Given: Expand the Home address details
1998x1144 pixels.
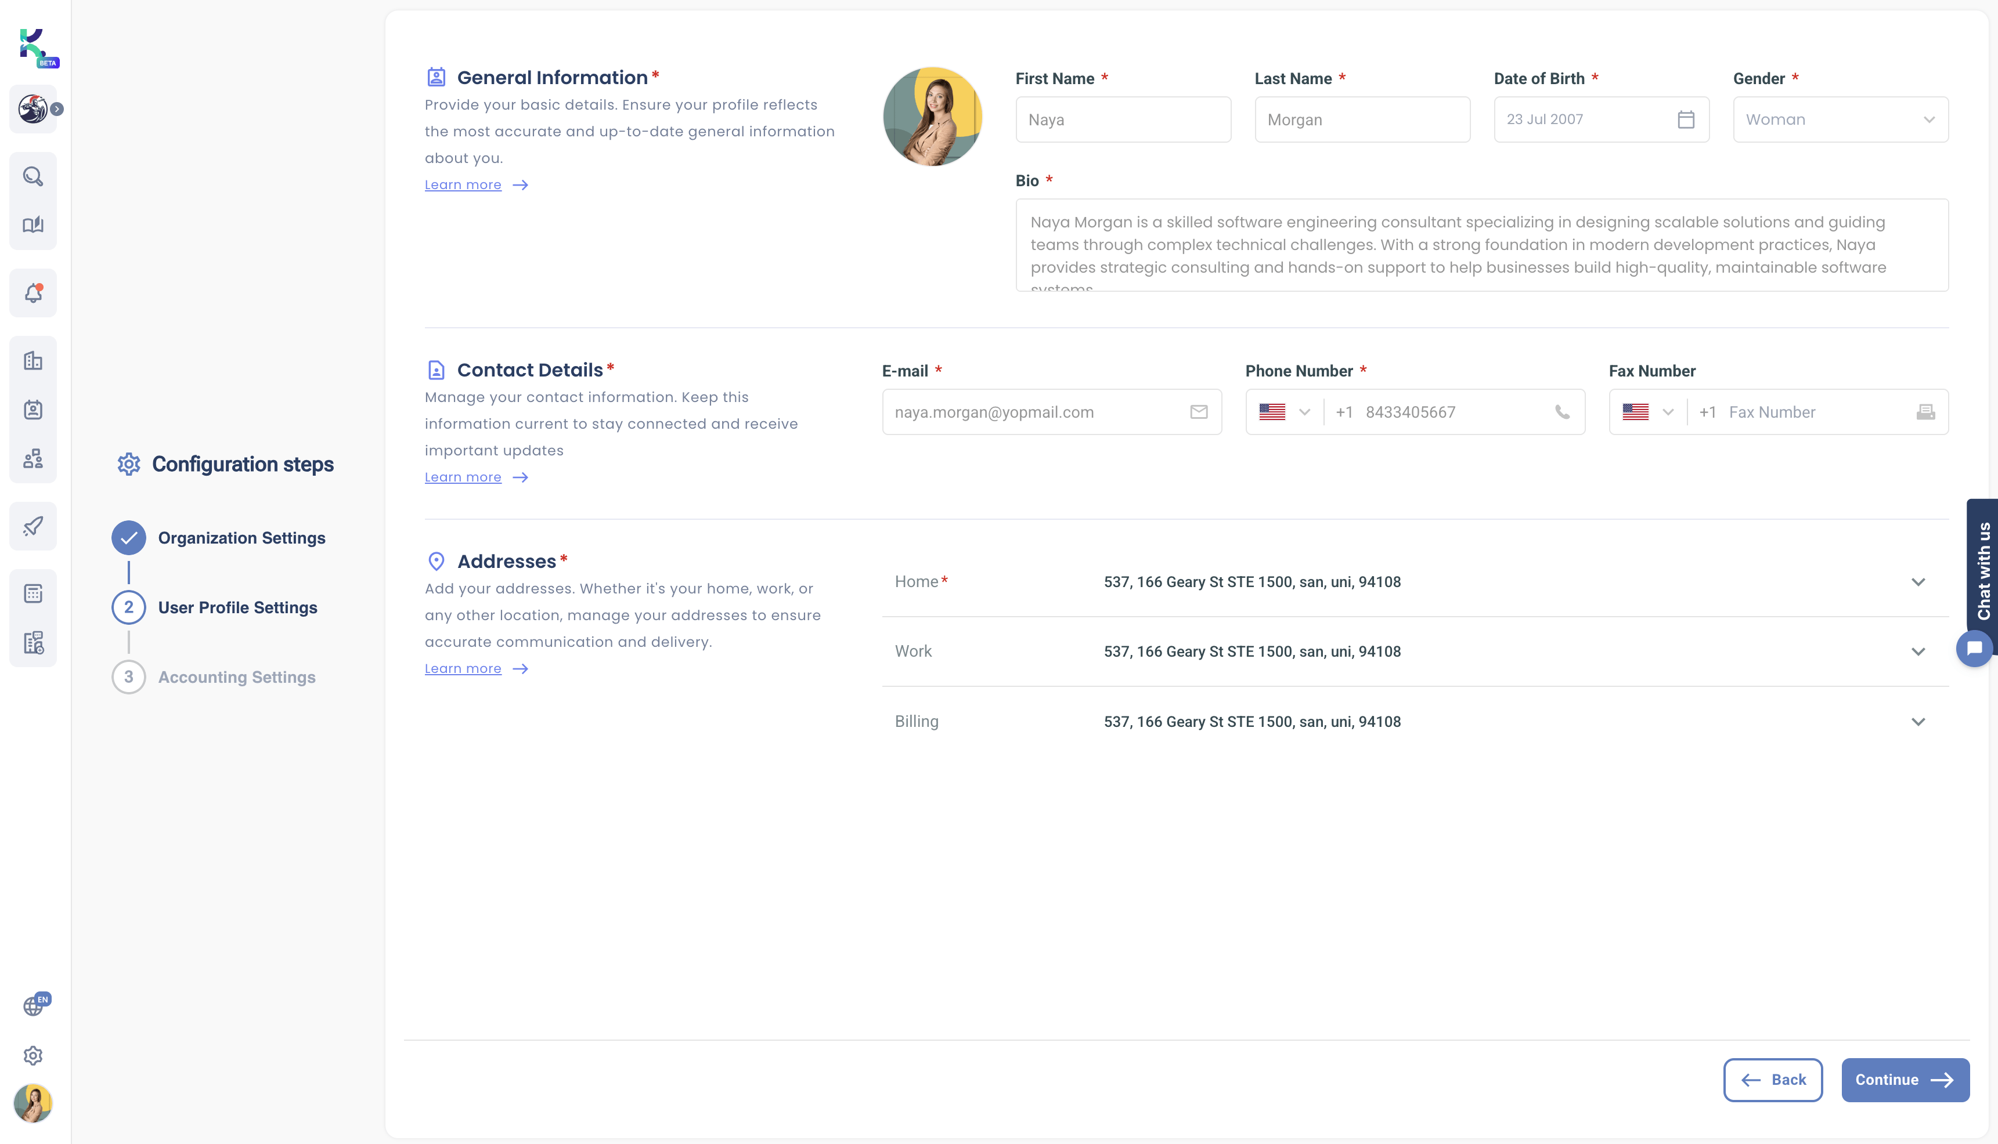Looking at the screenshot, I should tap(1918, 581).
